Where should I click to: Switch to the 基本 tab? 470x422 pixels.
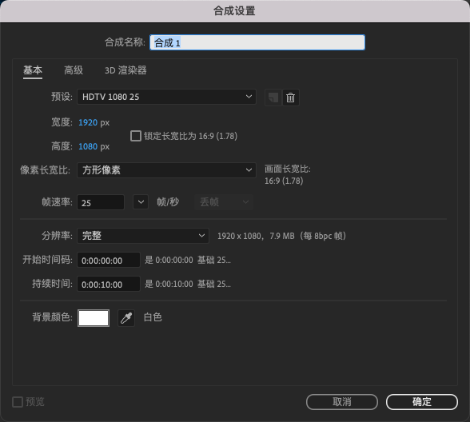pyautogui.click(x=33, y=70)
